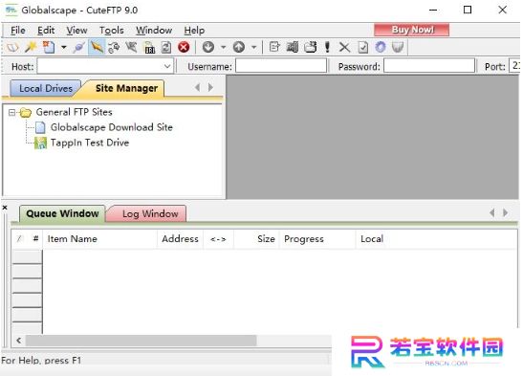Open the Host combo box dropdown
523x376 pixels.
point(167,66)
